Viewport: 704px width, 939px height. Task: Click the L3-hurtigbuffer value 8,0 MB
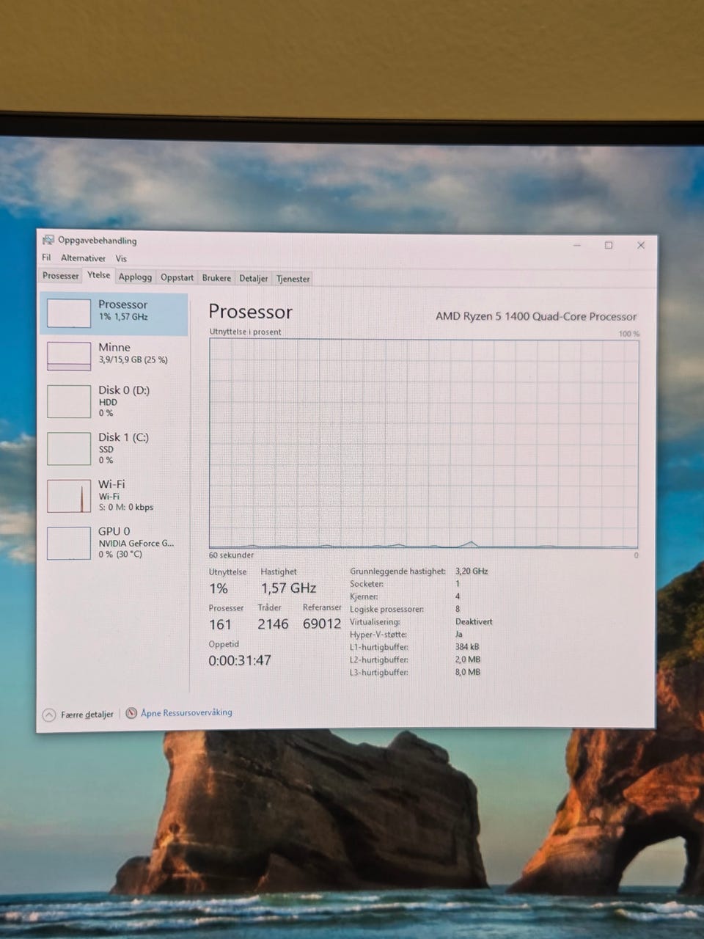click(468, 672)
